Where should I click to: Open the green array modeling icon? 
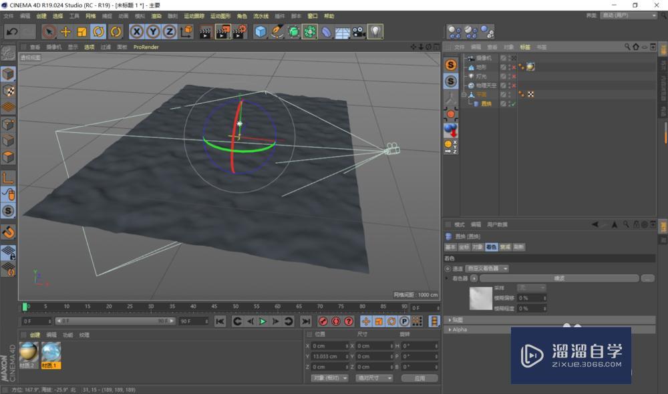[310, 31]
